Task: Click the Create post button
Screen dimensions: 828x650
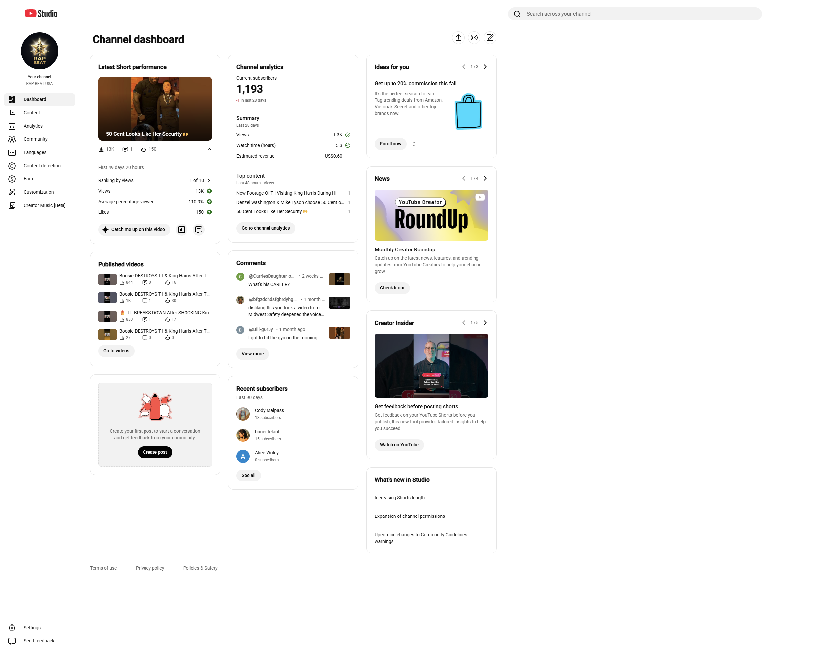Action: (x=155, y=452)
